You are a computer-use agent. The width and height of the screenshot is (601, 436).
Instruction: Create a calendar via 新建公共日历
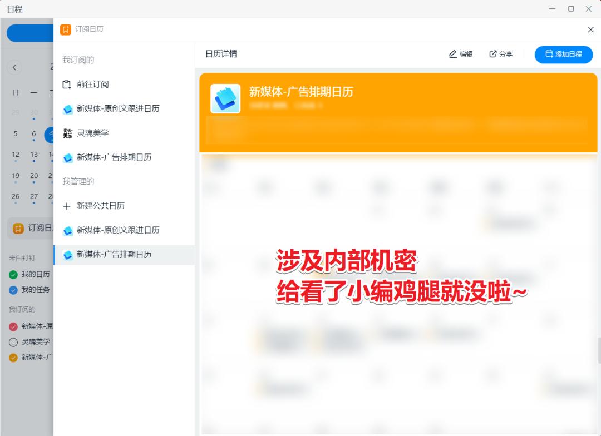point(100,207)
